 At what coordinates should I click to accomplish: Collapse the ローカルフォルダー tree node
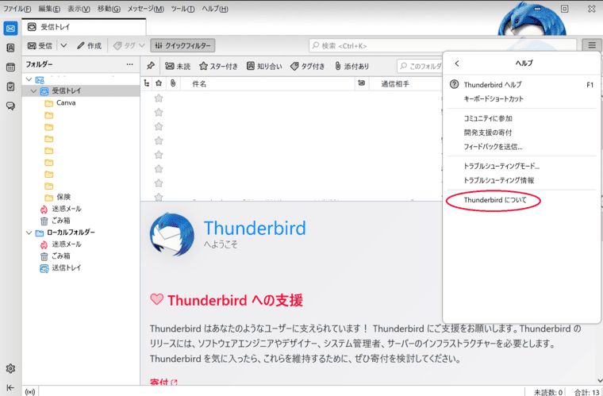click(x=29, y=233)
